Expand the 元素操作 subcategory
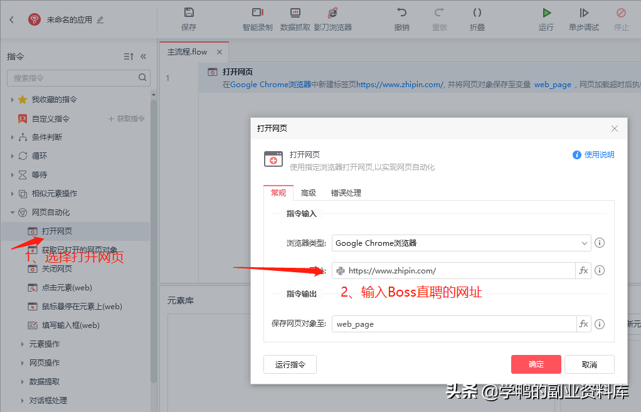Screen dimensions: 641x412 pyautogui.click(x=23, y=344)
